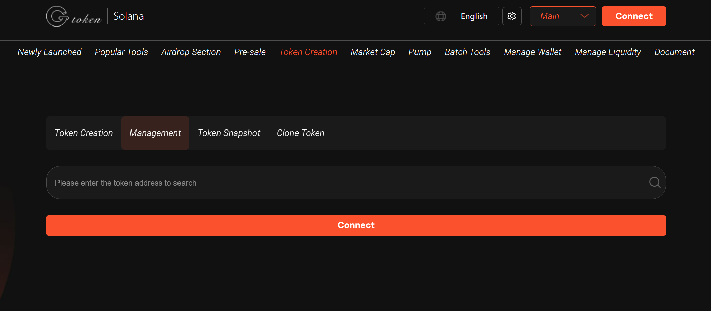711x311 pixels.
Task: Open Newly Launched in the nav bar
Action: coord(50,52)
